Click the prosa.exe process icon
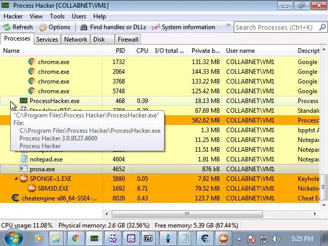Image resolution: width=328 pixels, height=246 pixels. tap(24, 169)
